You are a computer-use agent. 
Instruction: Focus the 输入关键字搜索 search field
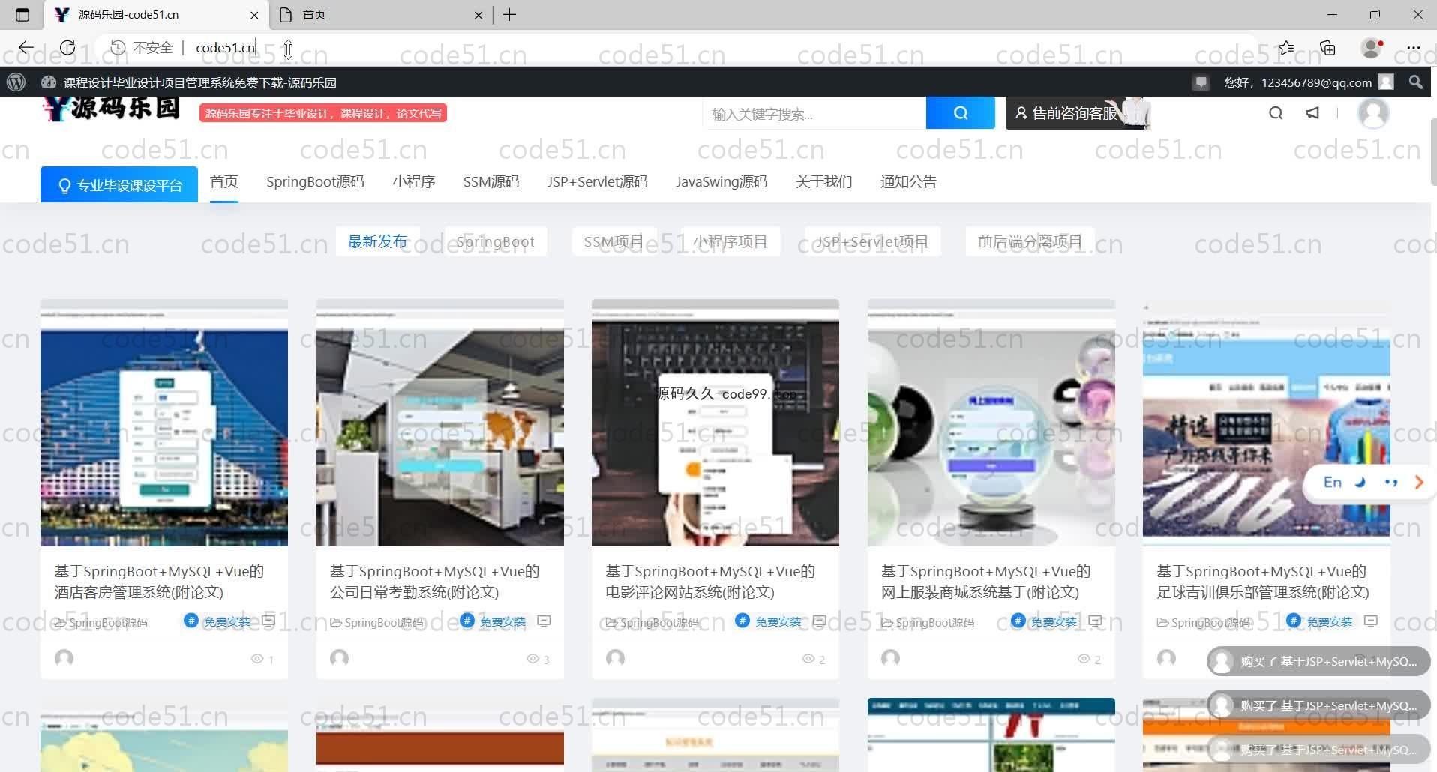tap(814, 113)
